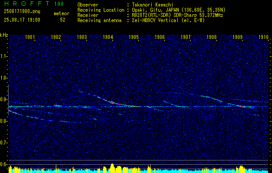Click the 2el-HB9CV Vertical antenna value
The height and width of the screenshot is (173, 272).
point(169,20)
